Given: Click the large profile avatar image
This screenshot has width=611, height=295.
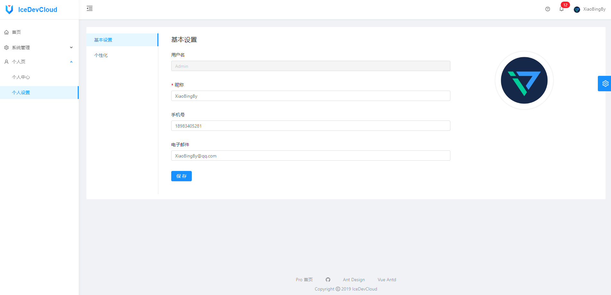Looking at the screenshot, I should [524, 80].
